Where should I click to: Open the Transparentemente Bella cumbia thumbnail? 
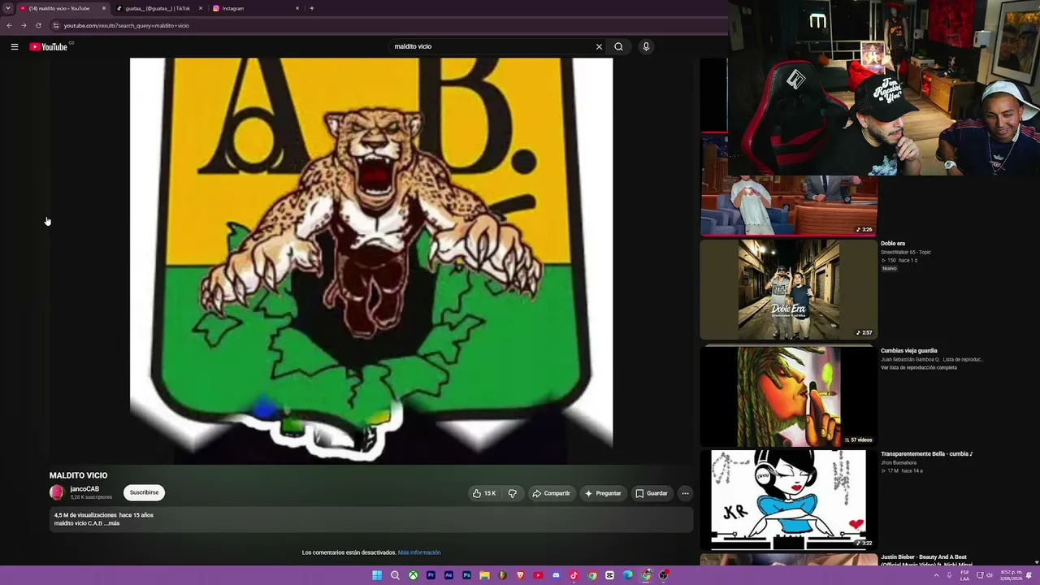point(789,500)
